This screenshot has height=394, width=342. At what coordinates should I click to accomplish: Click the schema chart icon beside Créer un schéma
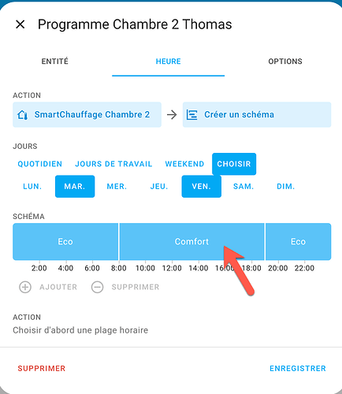[x=191, y=115]
